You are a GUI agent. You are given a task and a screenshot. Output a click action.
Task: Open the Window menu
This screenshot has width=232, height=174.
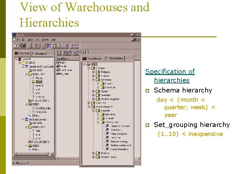[x=45, y=40]
